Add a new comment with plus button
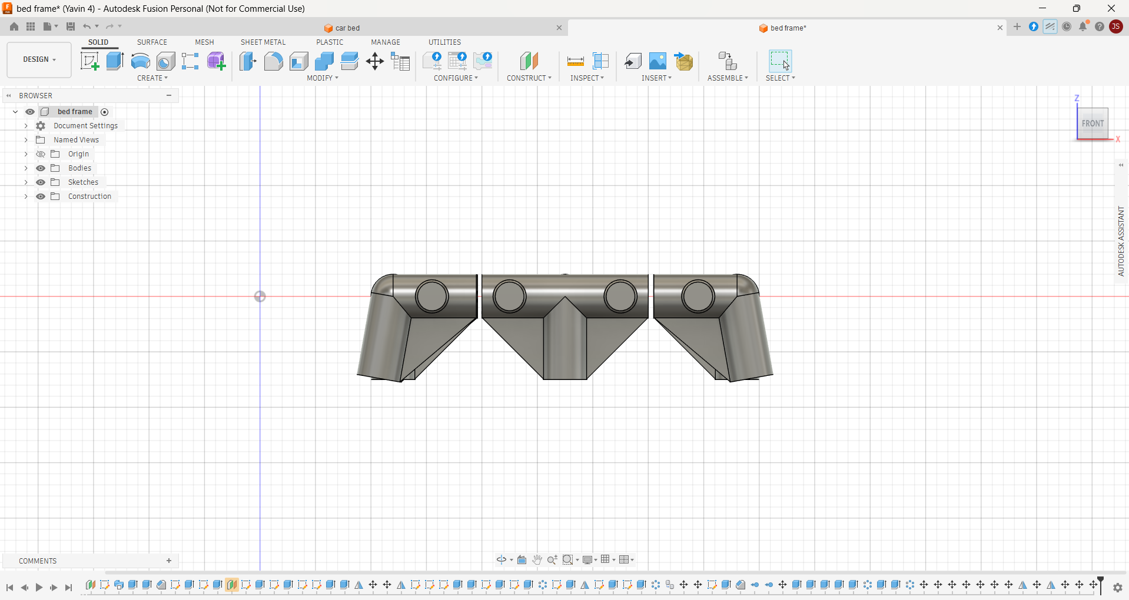 (x=169, y=561)
